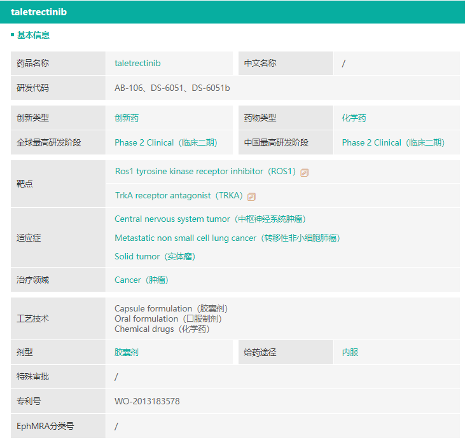This screenshot has width=465, height=445.
Task: Click Central nervous system tumor indication
Action: [x=210, y=219]
